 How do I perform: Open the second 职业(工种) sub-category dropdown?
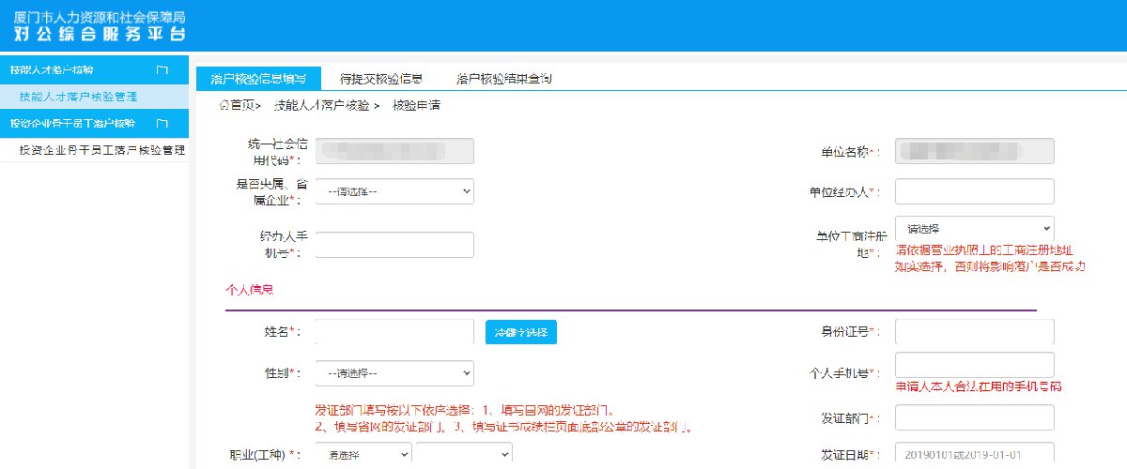464,455
